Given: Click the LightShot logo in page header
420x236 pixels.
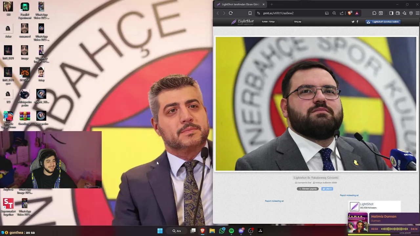Looking at the screenshot, I should click(x=242, y=22).
